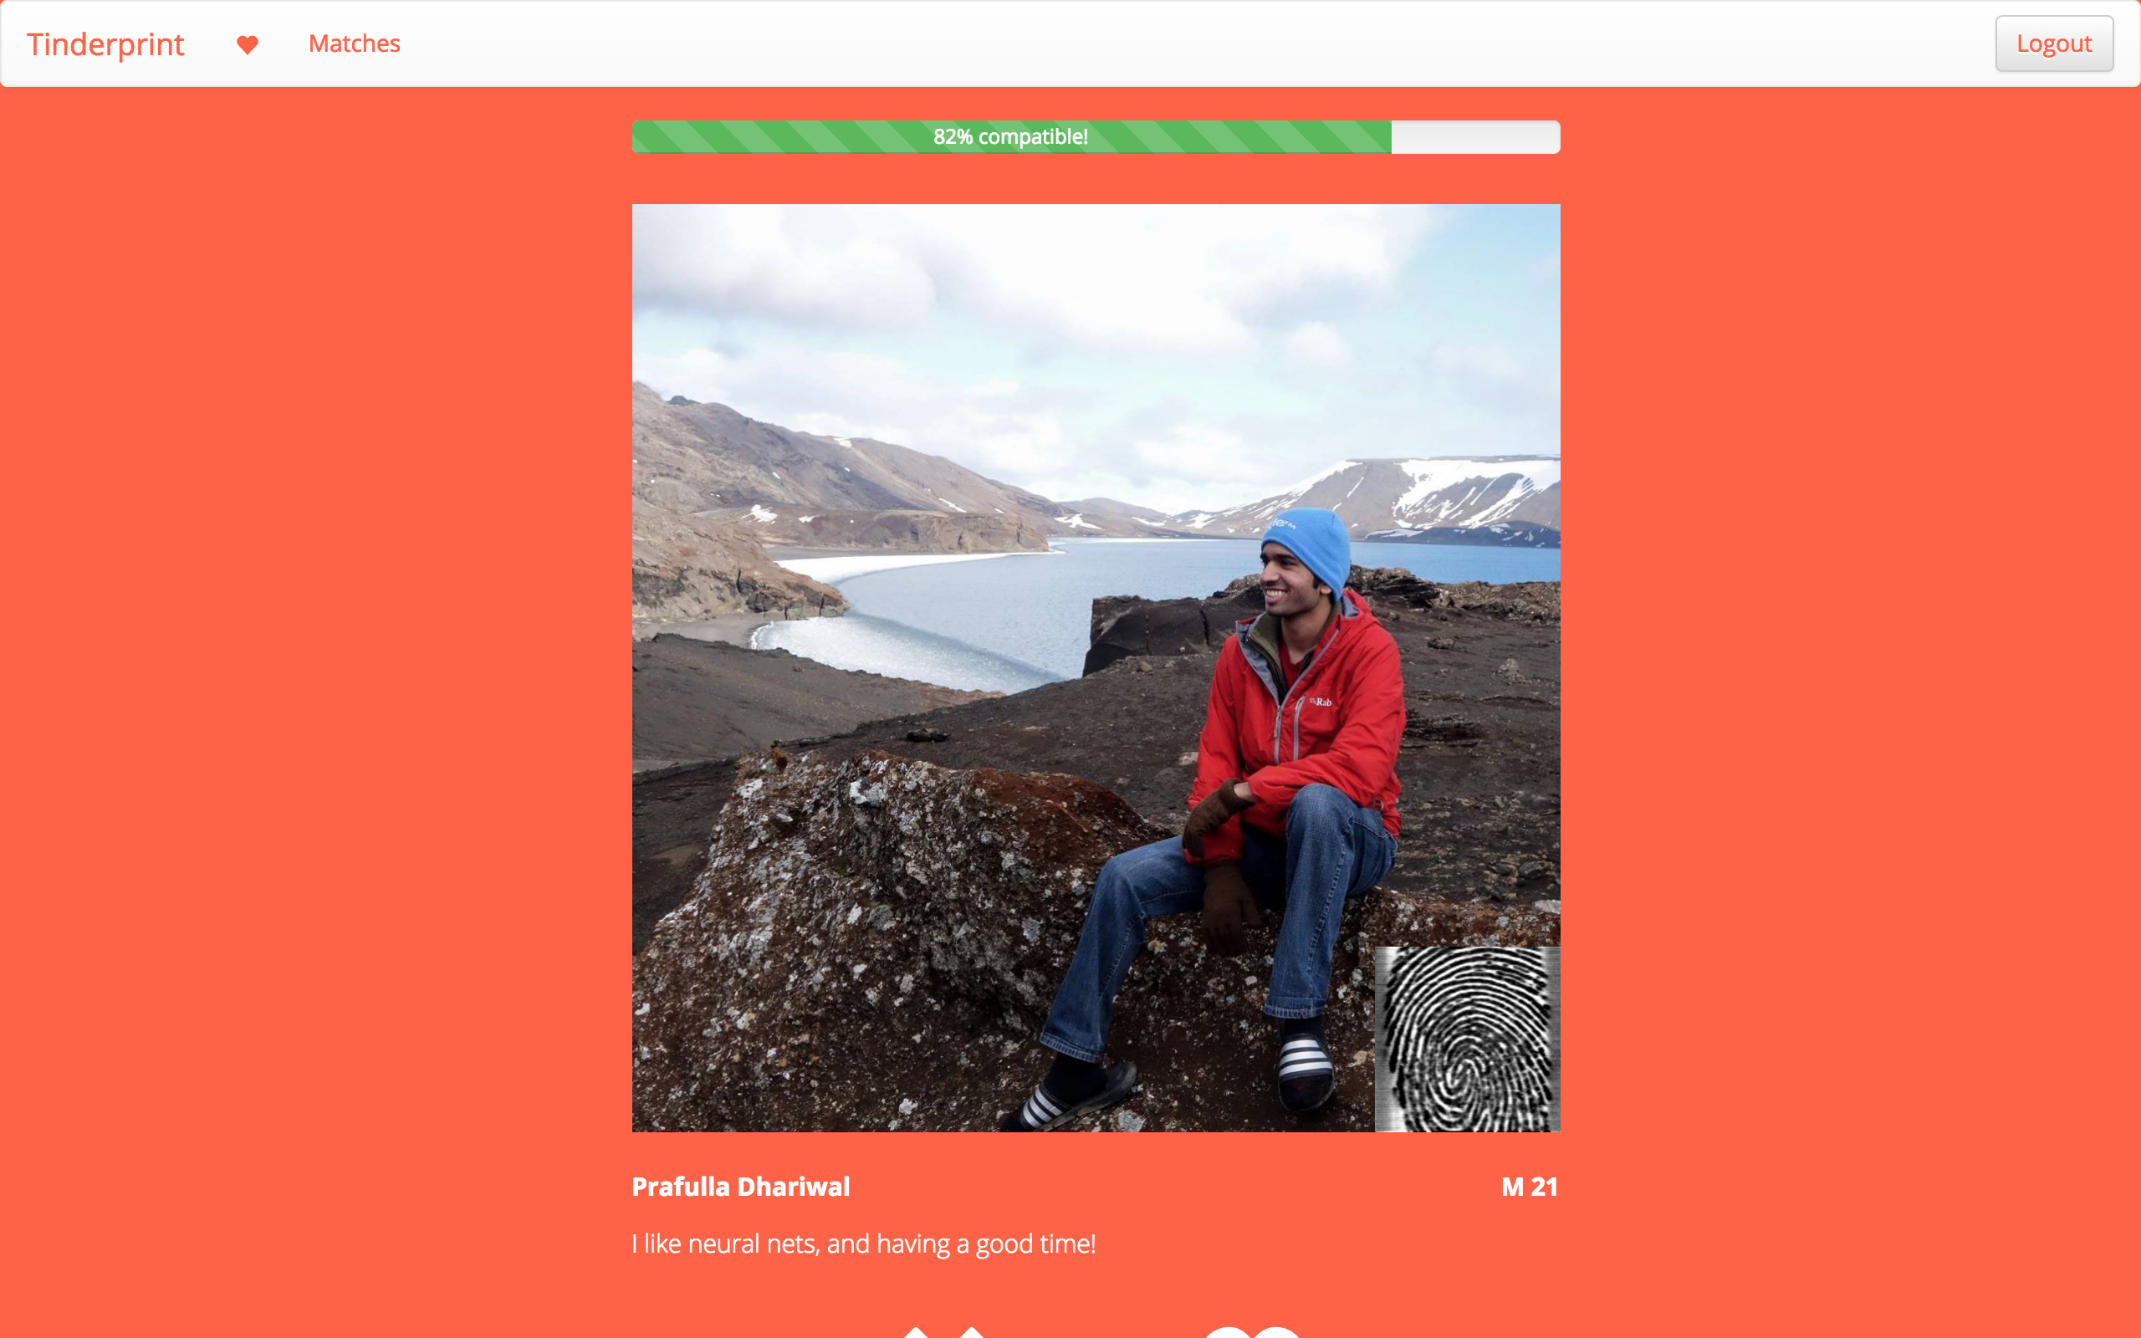Open the fingerprint image overlay

click(1467, 1039)
